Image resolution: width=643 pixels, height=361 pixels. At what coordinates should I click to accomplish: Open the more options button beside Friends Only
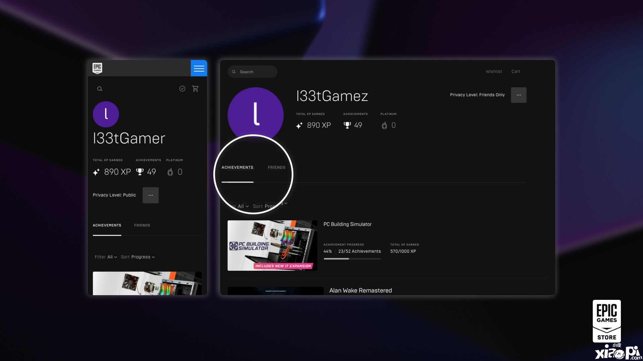[519, 95]
